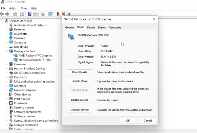Open the Help question mark toolbar icon

(x=30, y=14)
